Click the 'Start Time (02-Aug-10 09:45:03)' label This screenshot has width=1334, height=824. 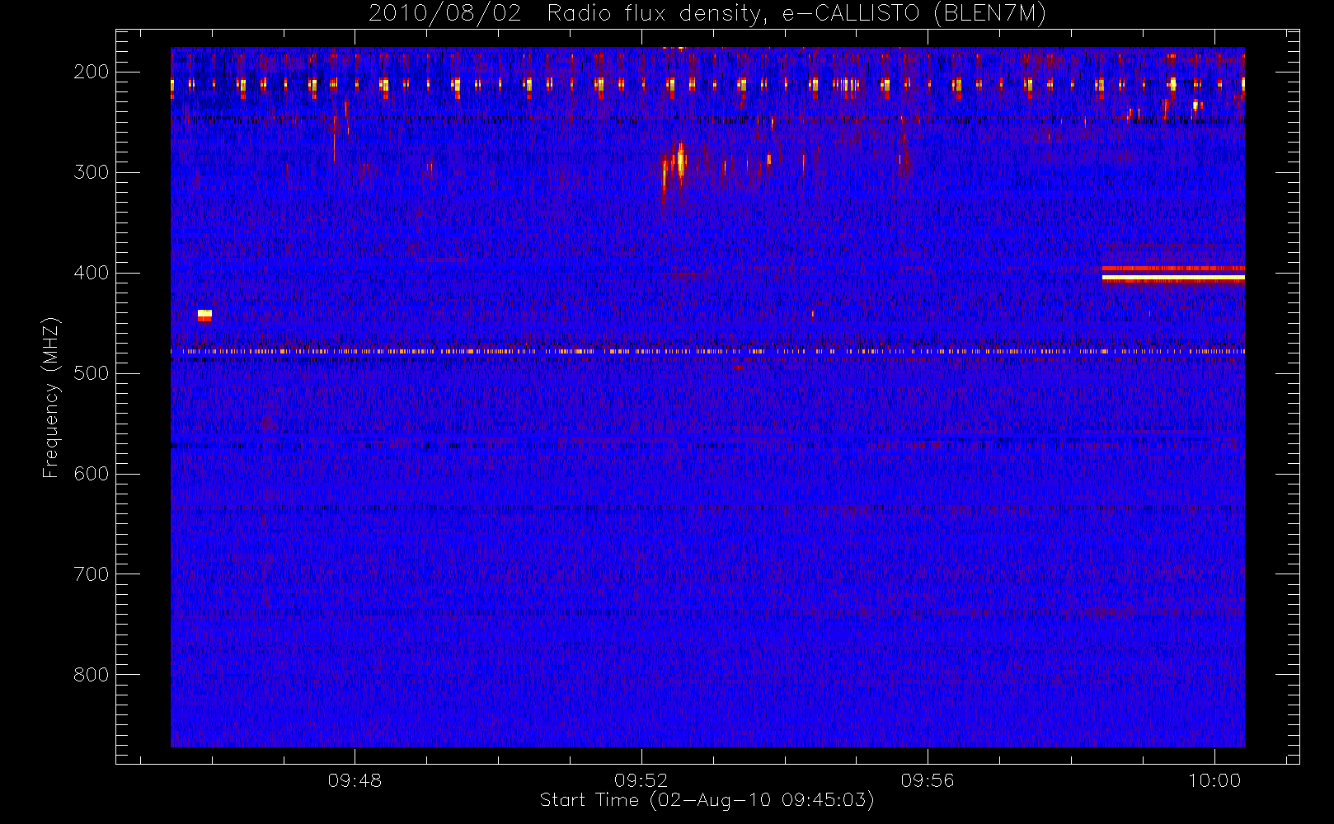tap(707, 801)
